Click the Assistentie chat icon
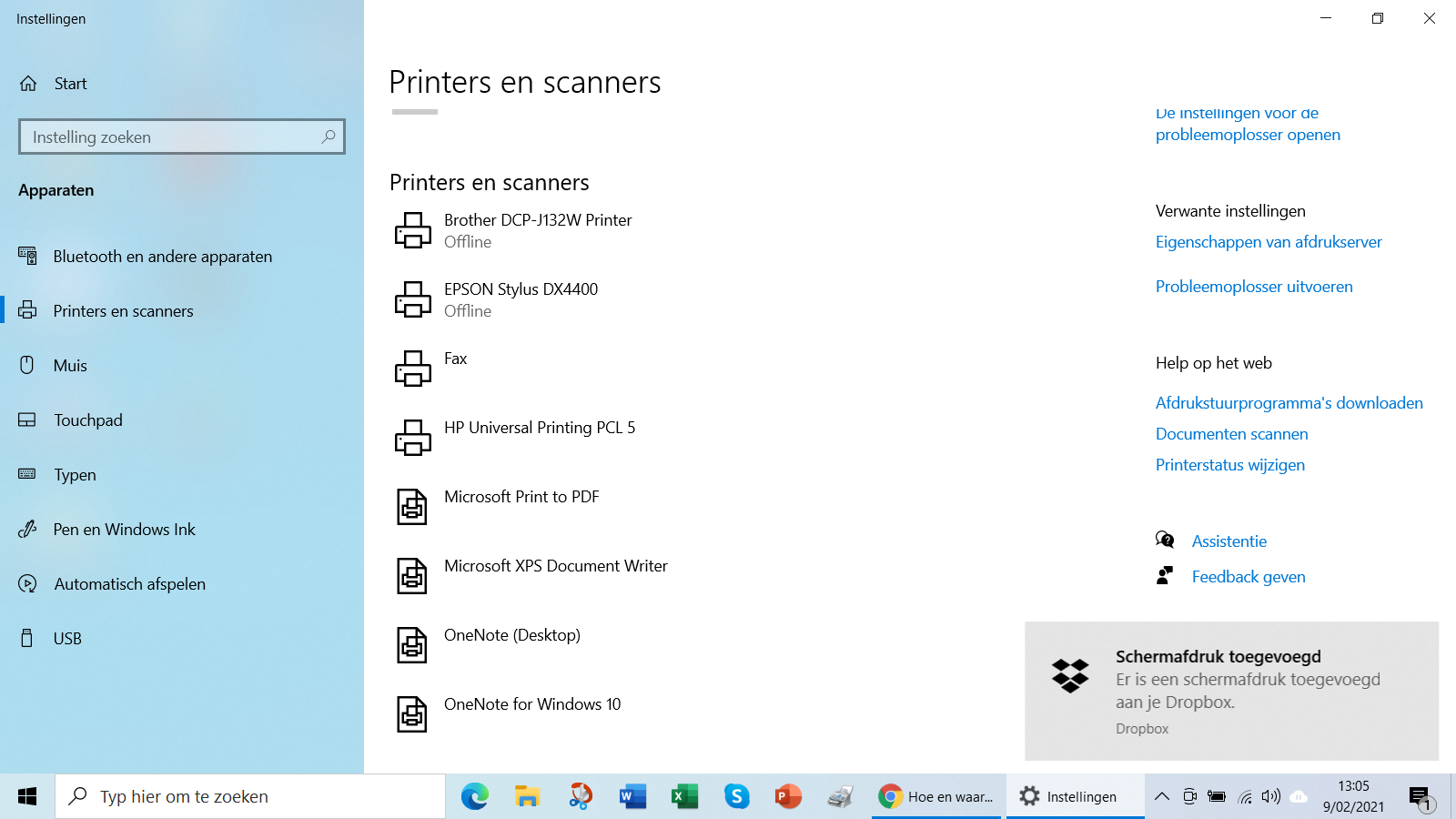Image resolution: width=1456 pixels, height=819 pixels. 1165,540
